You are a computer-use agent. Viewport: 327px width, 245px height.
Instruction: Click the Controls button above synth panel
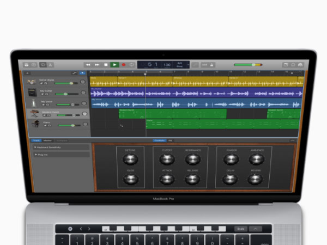pyautogui.click(x=159, y=140)
